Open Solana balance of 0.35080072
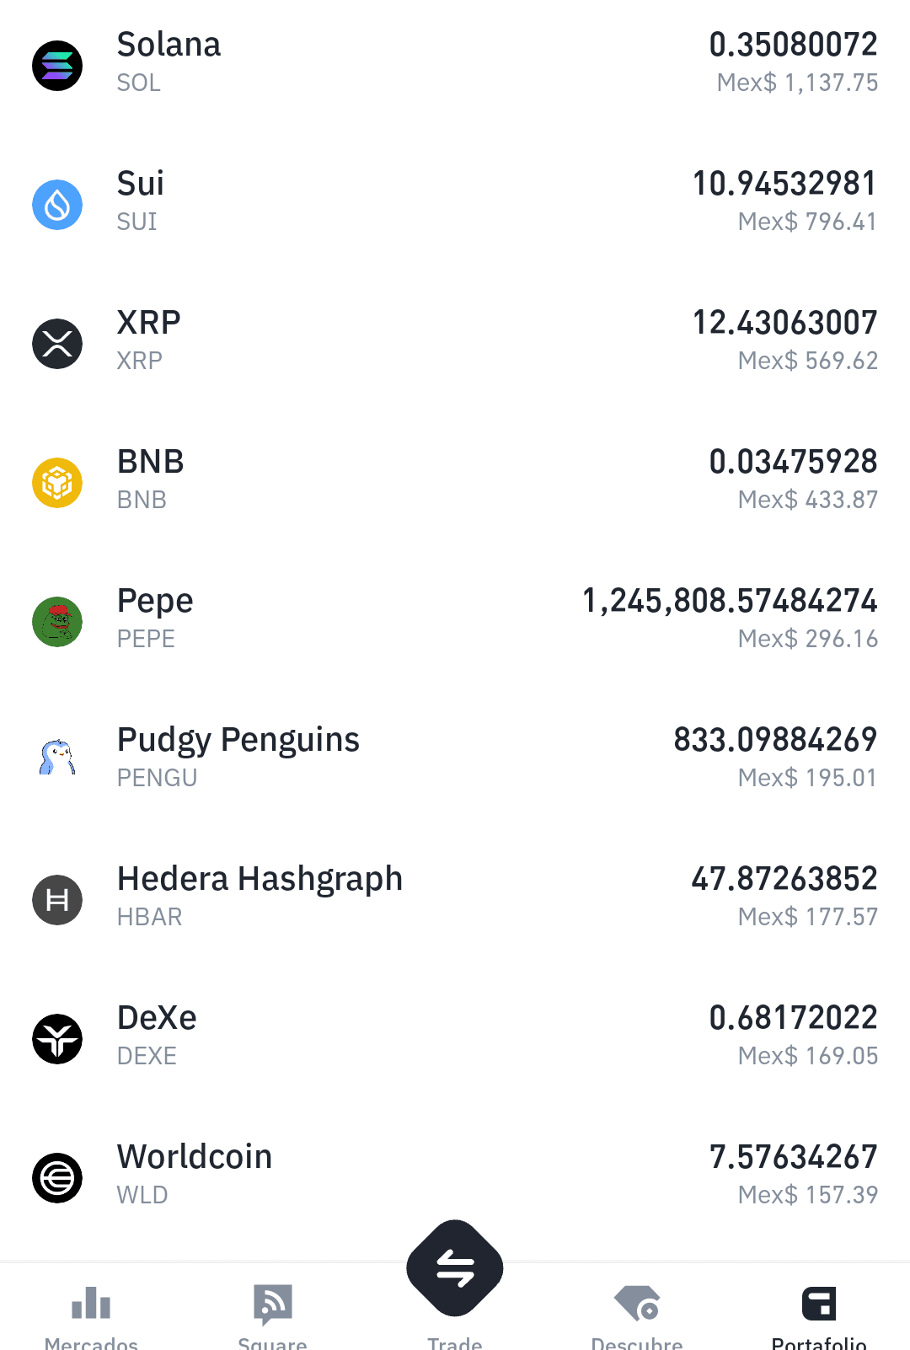This screenshot has height=1350, width=910. click(x=794, y=45)
